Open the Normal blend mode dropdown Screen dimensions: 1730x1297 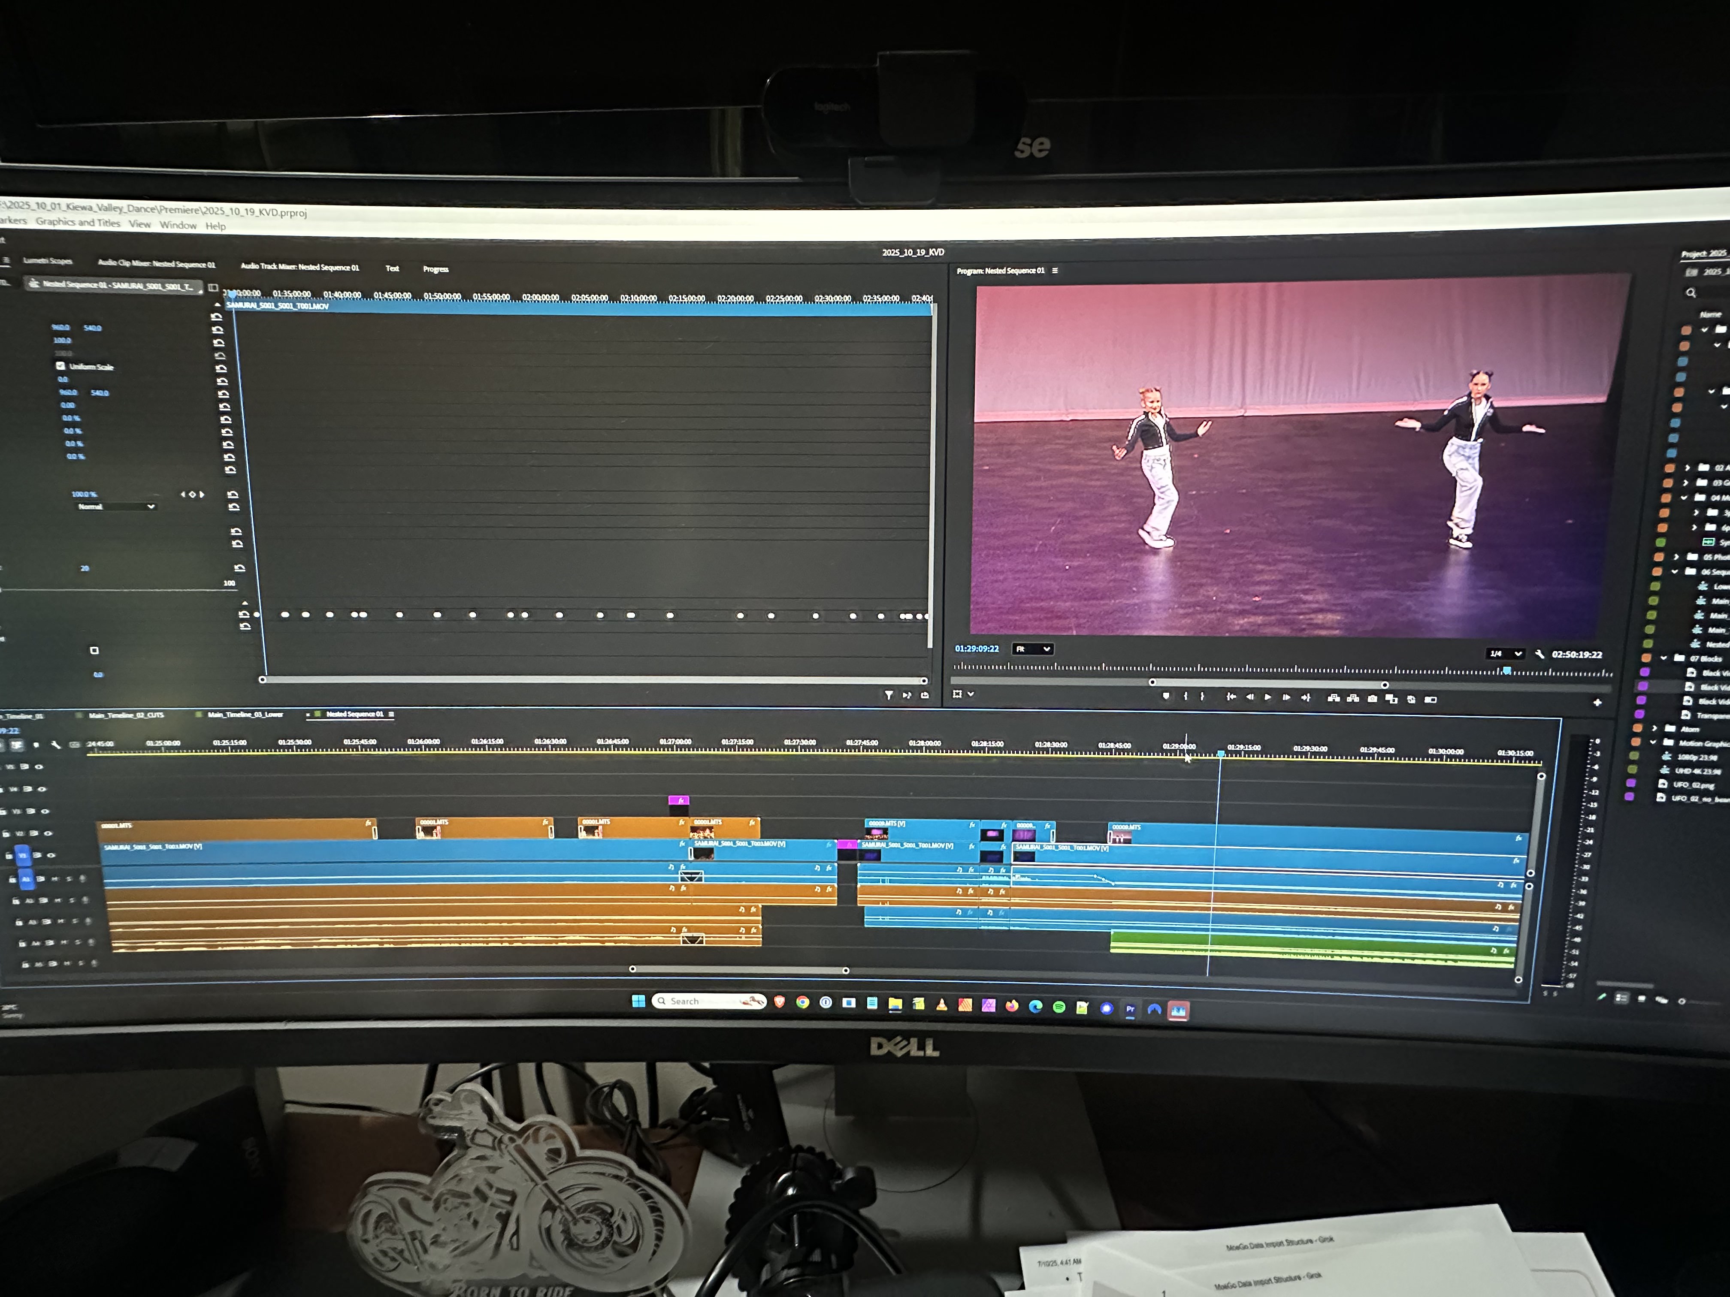tap(116, 507)
